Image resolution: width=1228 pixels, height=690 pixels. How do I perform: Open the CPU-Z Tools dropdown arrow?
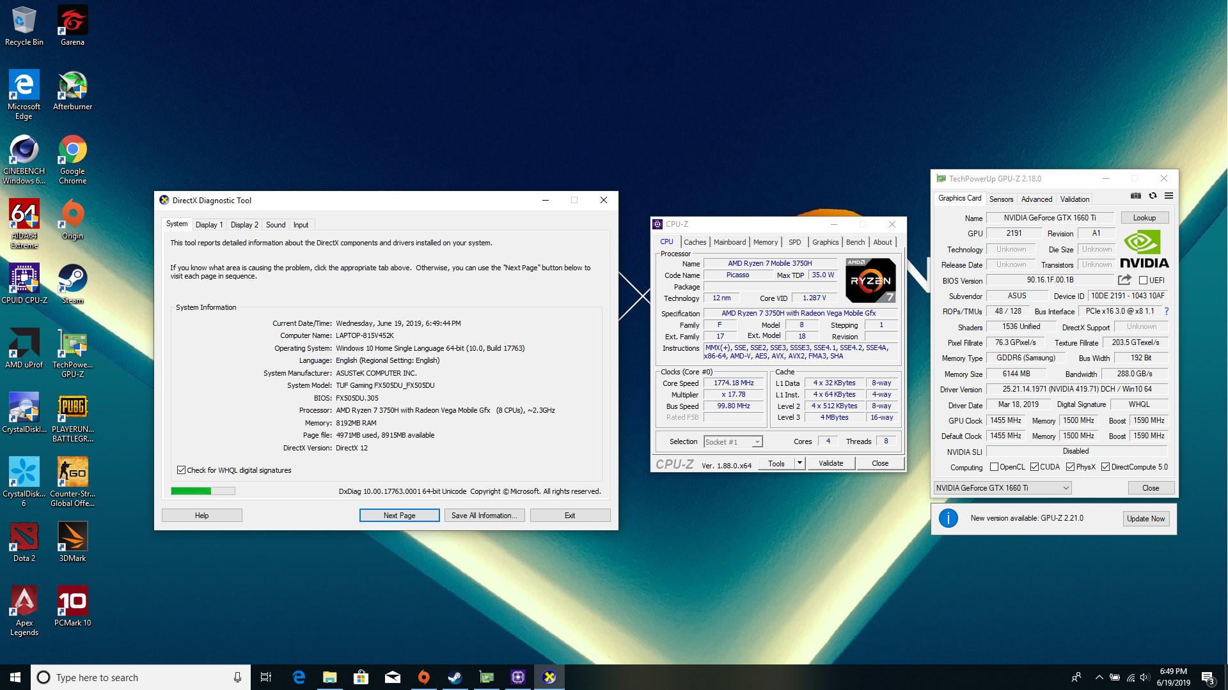[x=799, y=463]
